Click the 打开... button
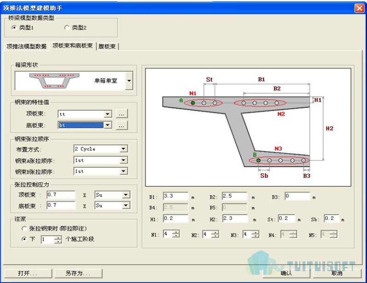 click(28, 273)
